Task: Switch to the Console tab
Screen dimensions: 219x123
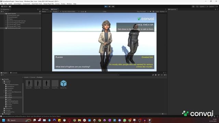Action: point(14,73)
